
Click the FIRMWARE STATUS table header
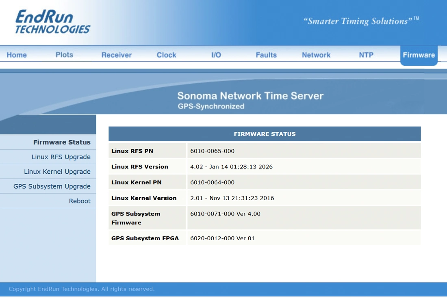(265, 134)
